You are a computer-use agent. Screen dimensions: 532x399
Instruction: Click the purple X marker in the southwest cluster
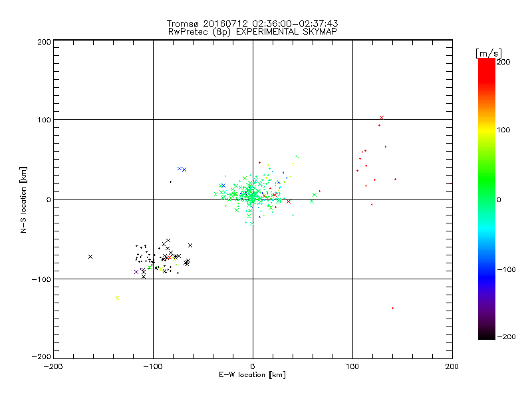coord(136,272)
